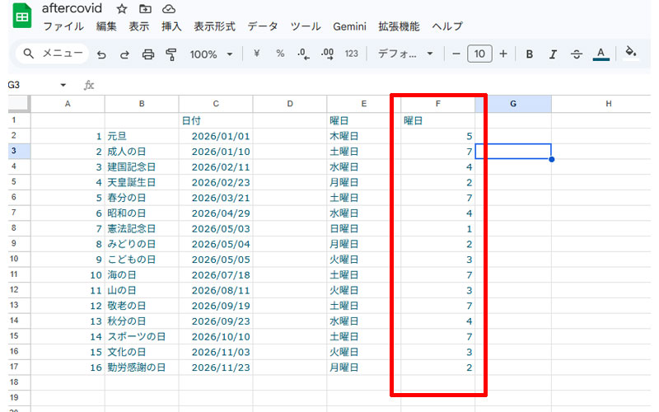Decrease decimal places
The width and height of the screenshot is (659, 412).
[x=303, y=54]
